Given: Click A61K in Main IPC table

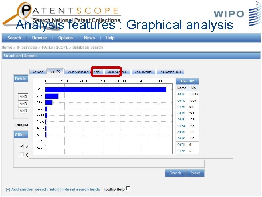Looking at the screenshot, I should click(181, 94).
